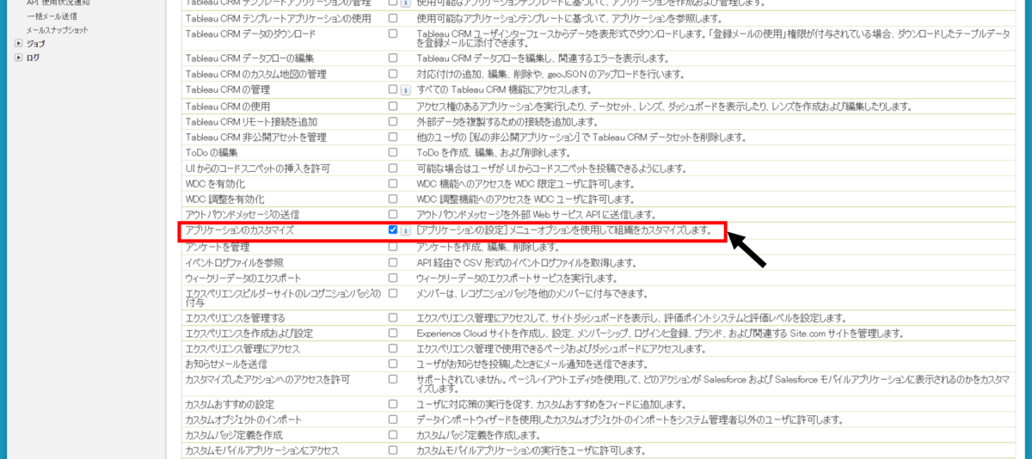Viewport: 1032px width, 459px height.
Task: Check Tableau CRM のカスタム地図の管理 checkbox
Action: 393,74
